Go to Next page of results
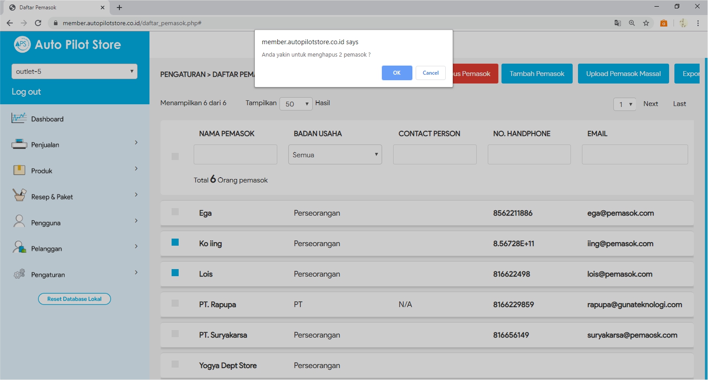The height and width of the screenshot is (380, 708). pos(650,104)
